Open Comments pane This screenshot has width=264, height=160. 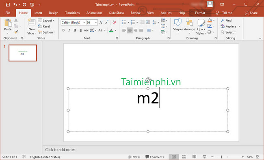click(155, 157)
